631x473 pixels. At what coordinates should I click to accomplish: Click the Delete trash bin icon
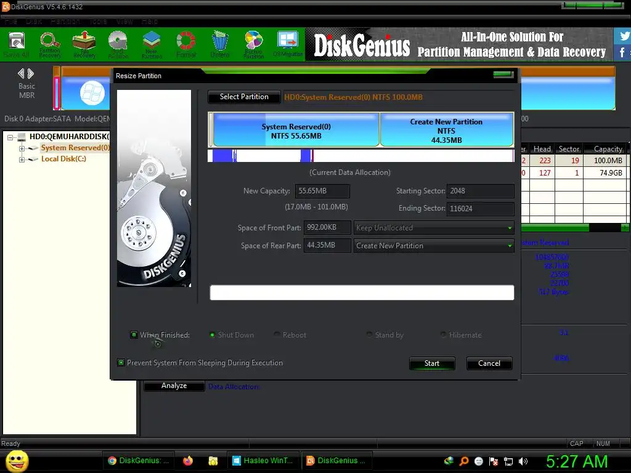point(220,44)
